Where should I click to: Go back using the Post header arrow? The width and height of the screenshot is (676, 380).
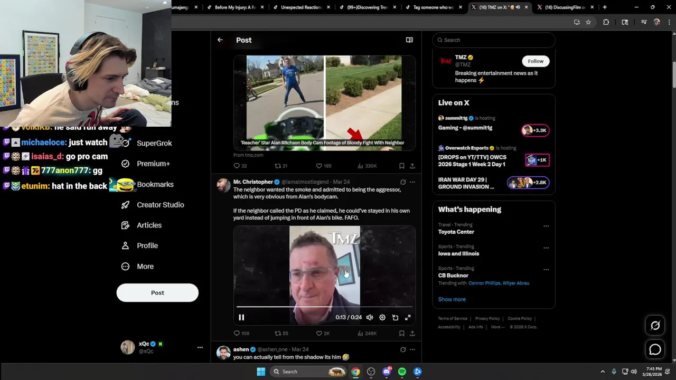220,40
